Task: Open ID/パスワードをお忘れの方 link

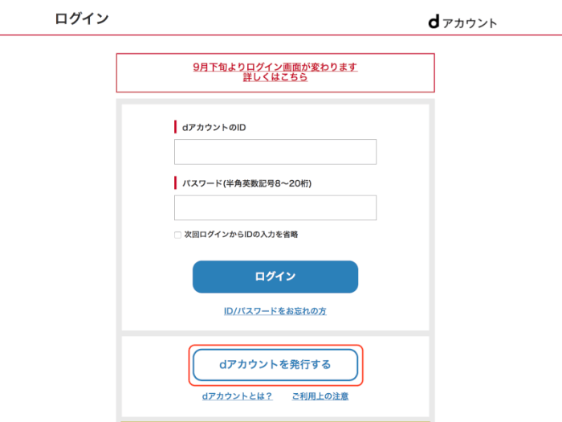Action: click(275, 310)
